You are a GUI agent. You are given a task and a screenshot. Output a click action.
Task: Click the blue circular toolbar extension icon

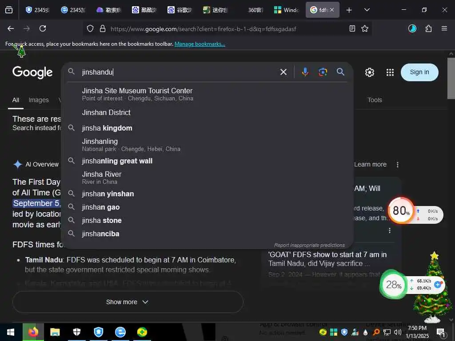[x=412, y=28]
